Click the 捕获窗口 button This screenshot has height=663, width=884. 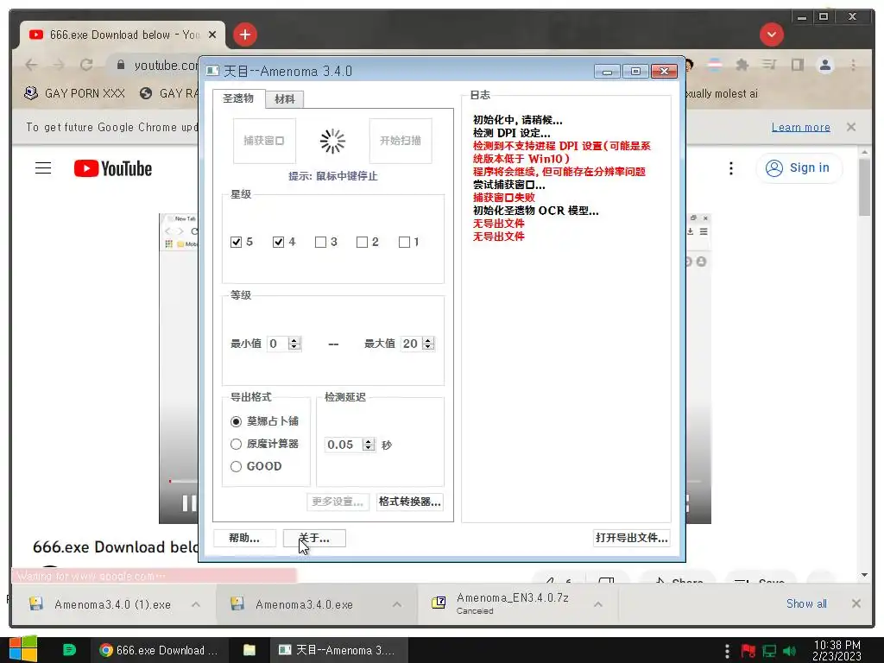tap(264, 141)
